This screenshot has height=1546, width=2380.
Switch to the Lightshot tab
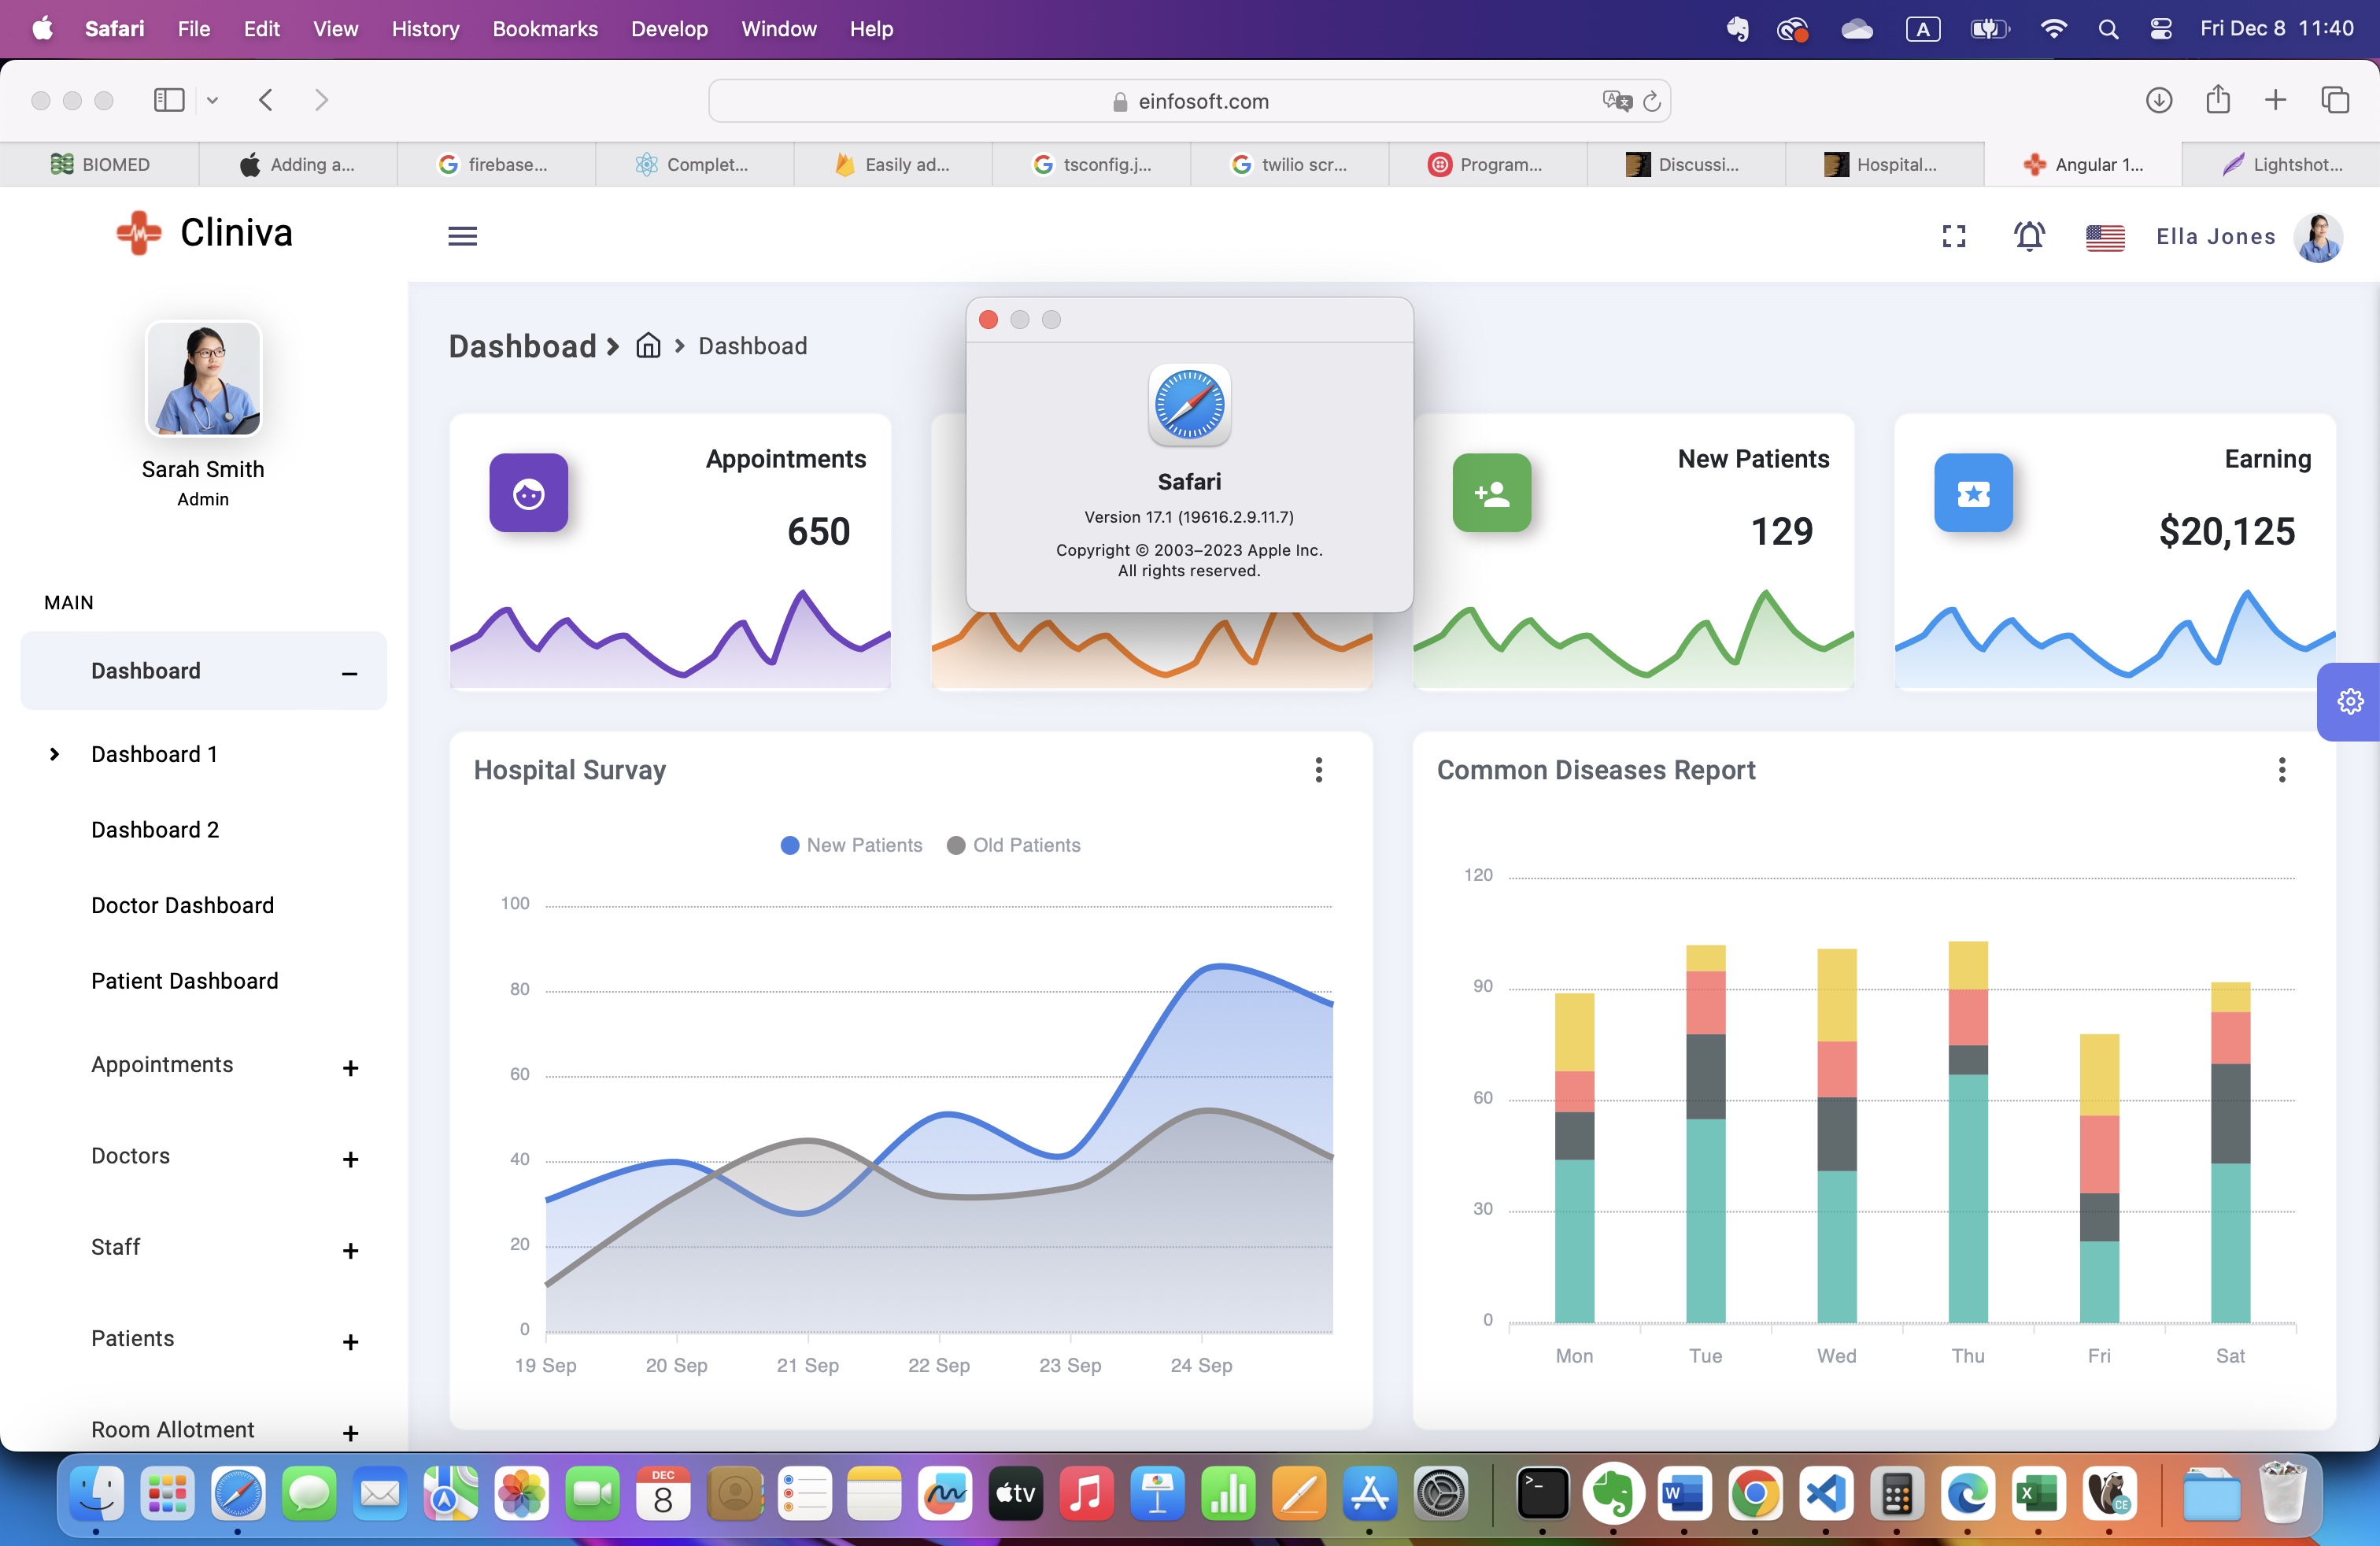point(2281,165)
